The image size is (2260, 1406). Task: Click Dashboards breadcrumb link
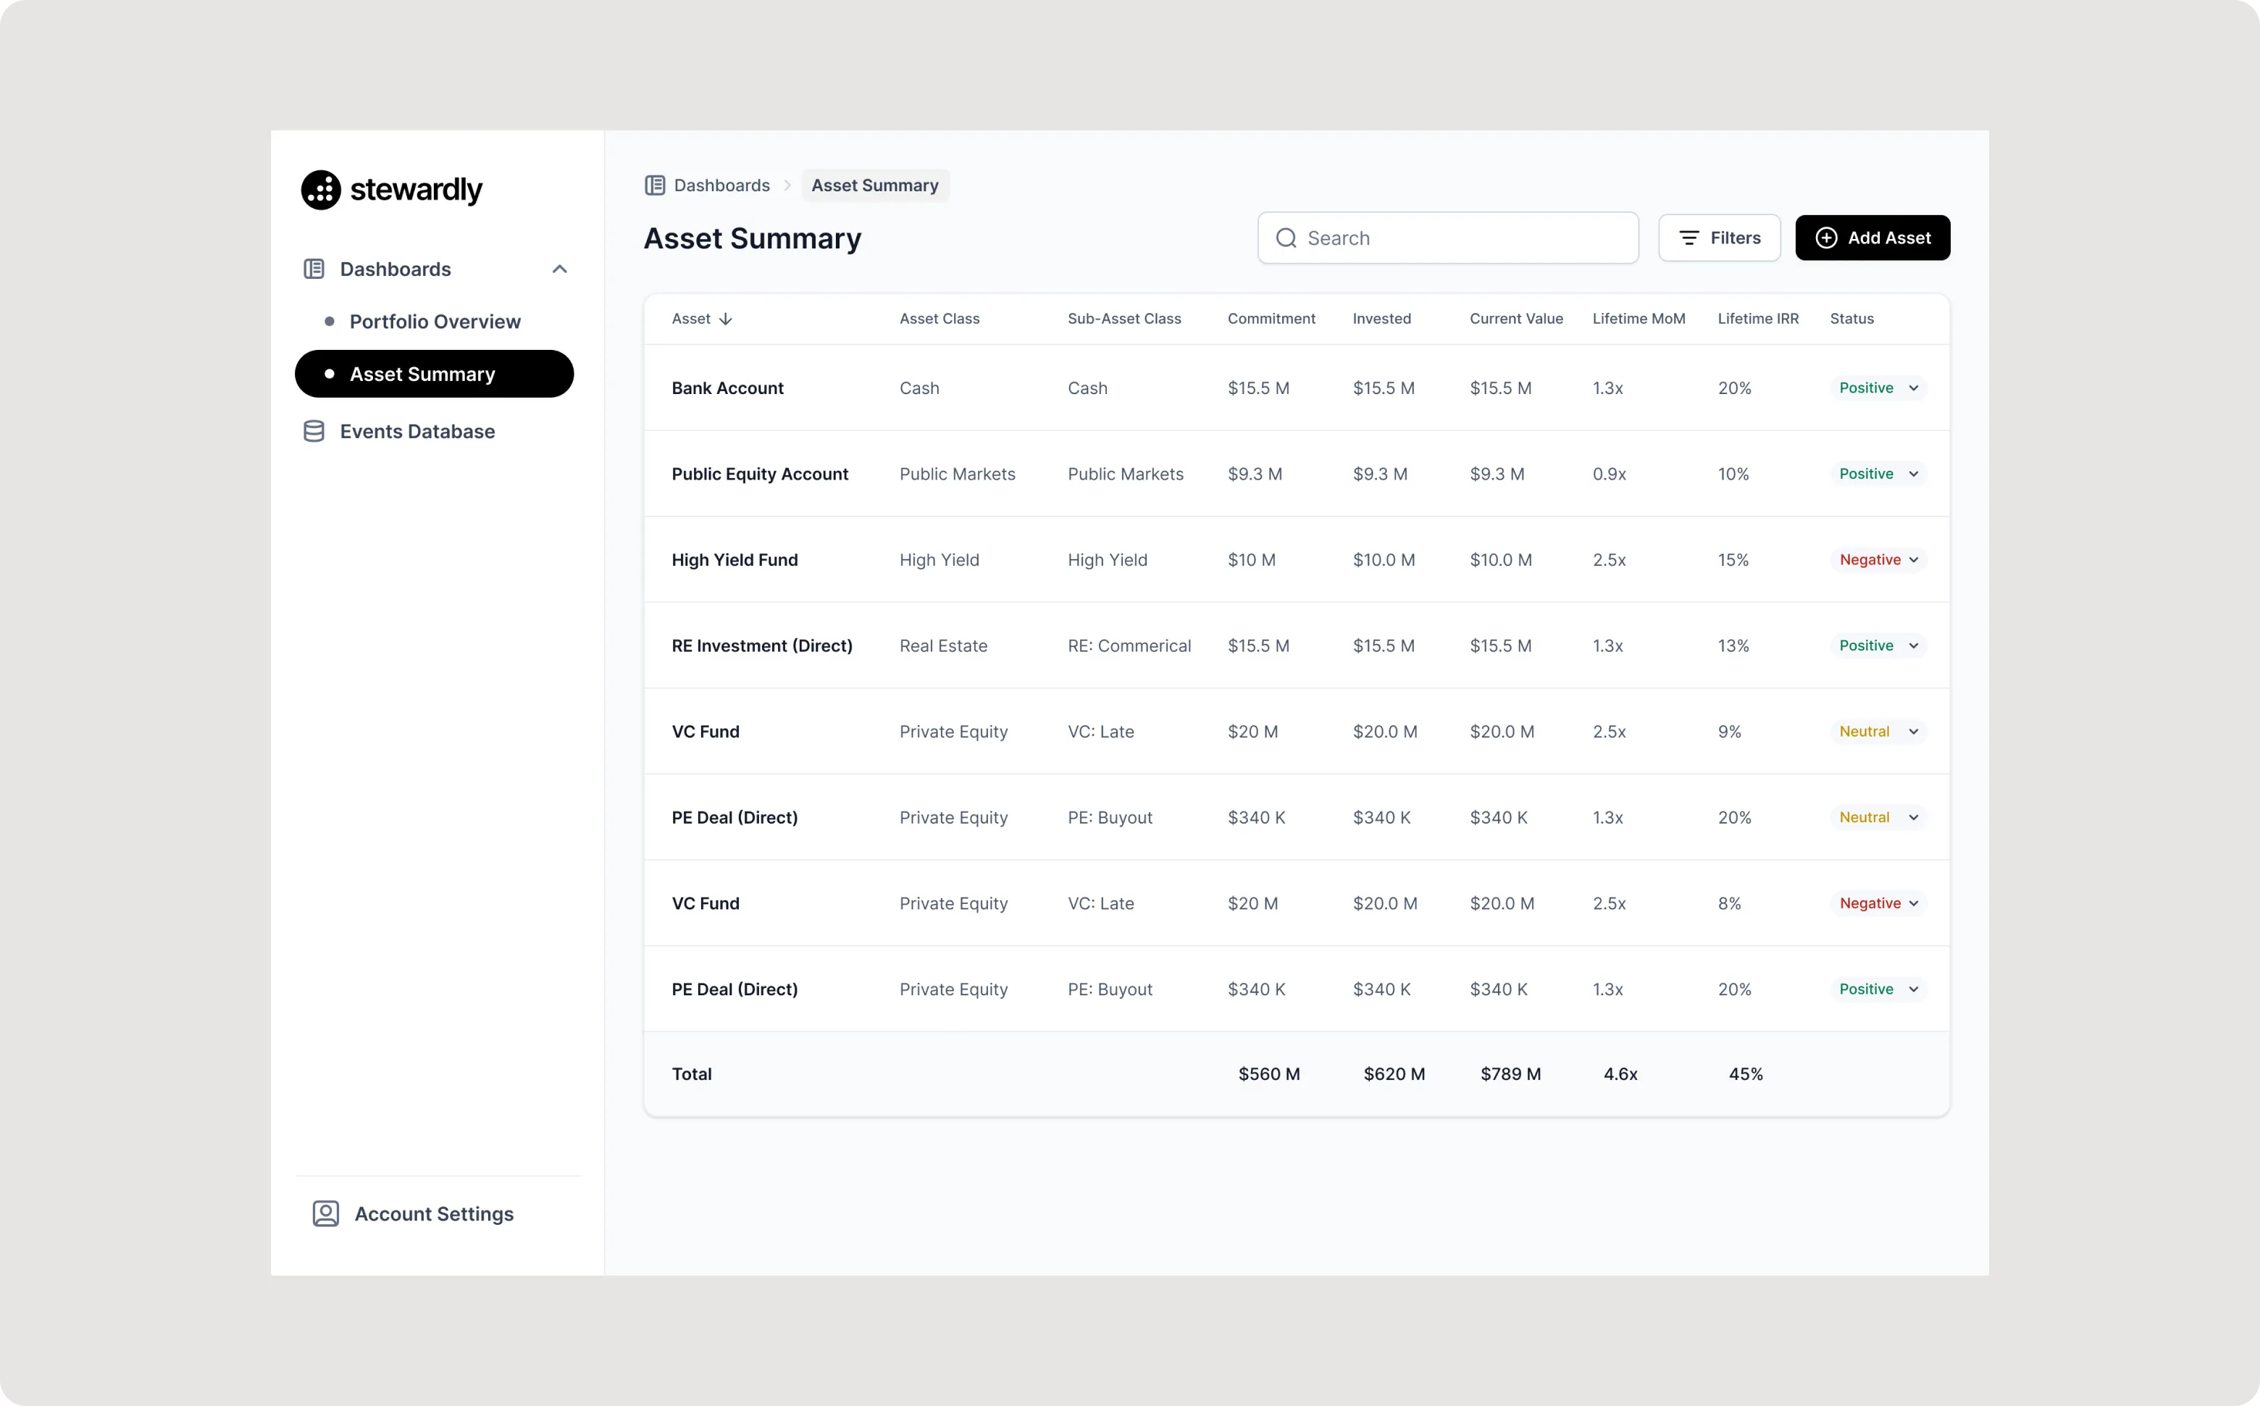click(721, 185)
